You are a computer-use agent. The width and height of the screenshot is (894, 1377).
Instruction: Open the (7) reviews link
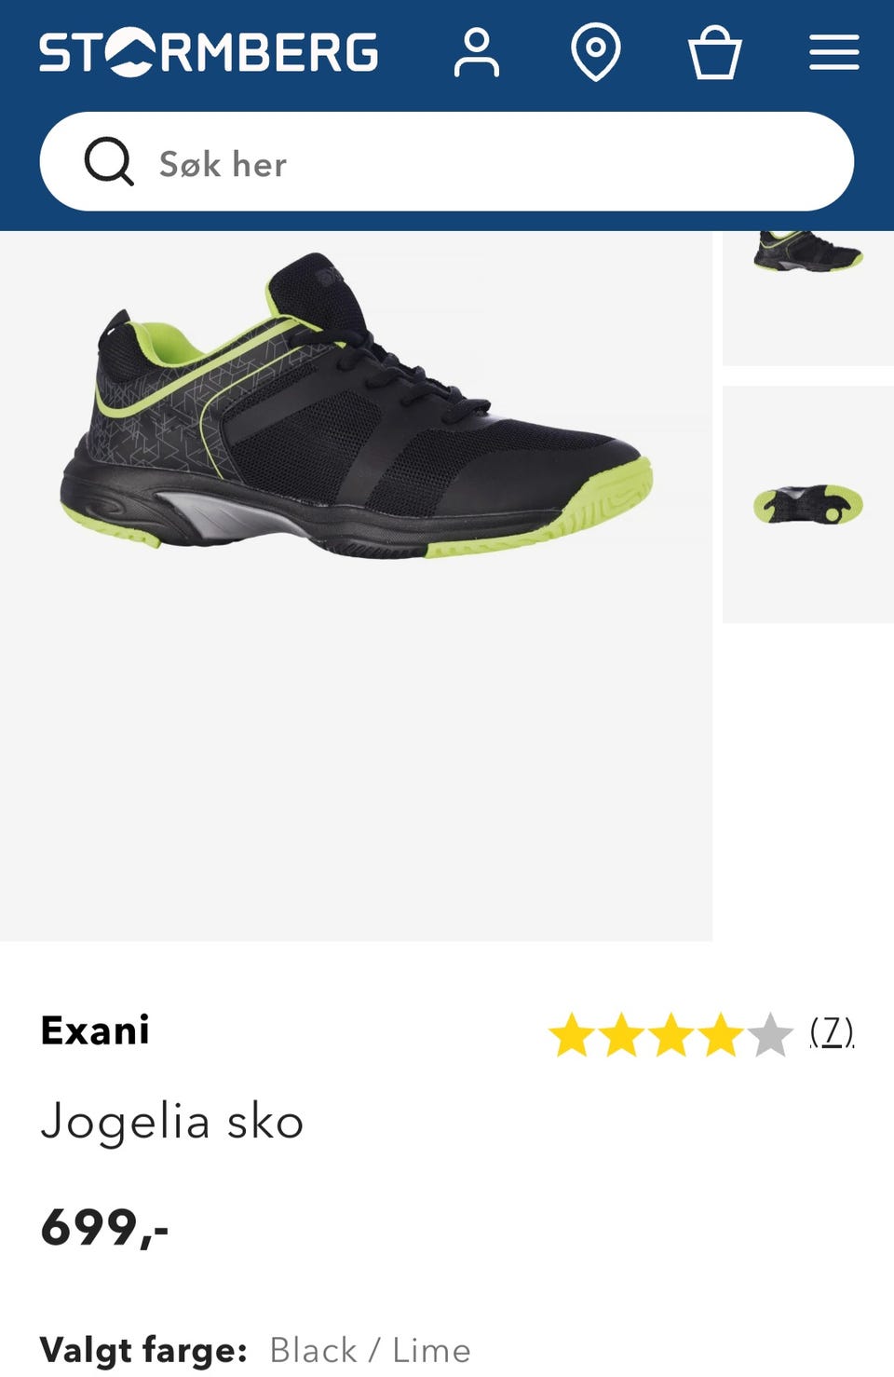pyautogui.click(x=832, y=1031)
